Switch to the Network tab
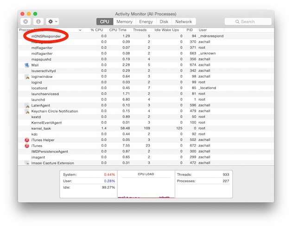Viewport: 292px width, 228px height. [x=184, y=22]
